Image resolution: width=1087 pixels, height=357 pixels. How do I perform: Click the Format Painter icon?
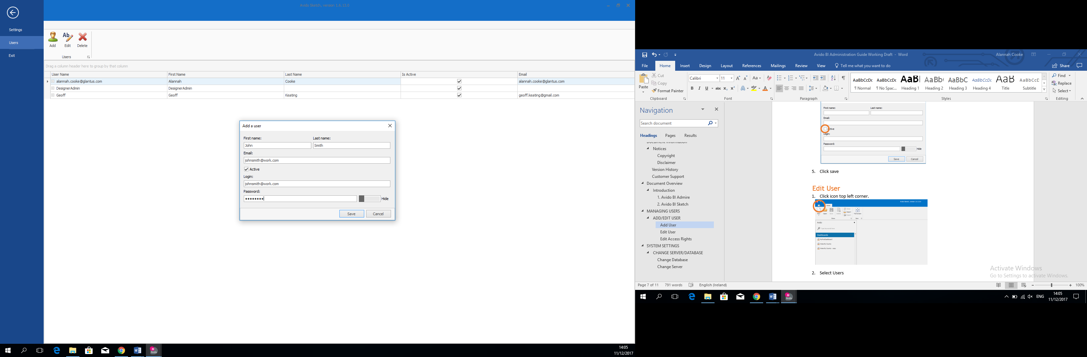point(654,91)
